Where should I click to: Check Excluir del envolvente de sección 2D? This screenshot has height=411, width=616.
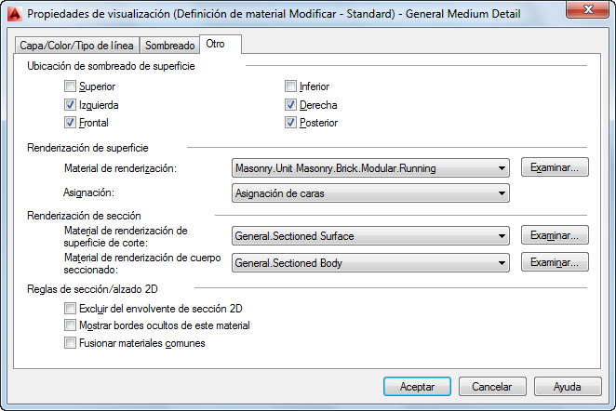(x=71, y=308)
